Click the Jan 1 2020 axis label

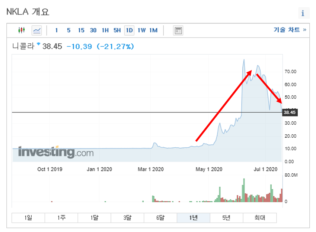[x=99, y=169]
